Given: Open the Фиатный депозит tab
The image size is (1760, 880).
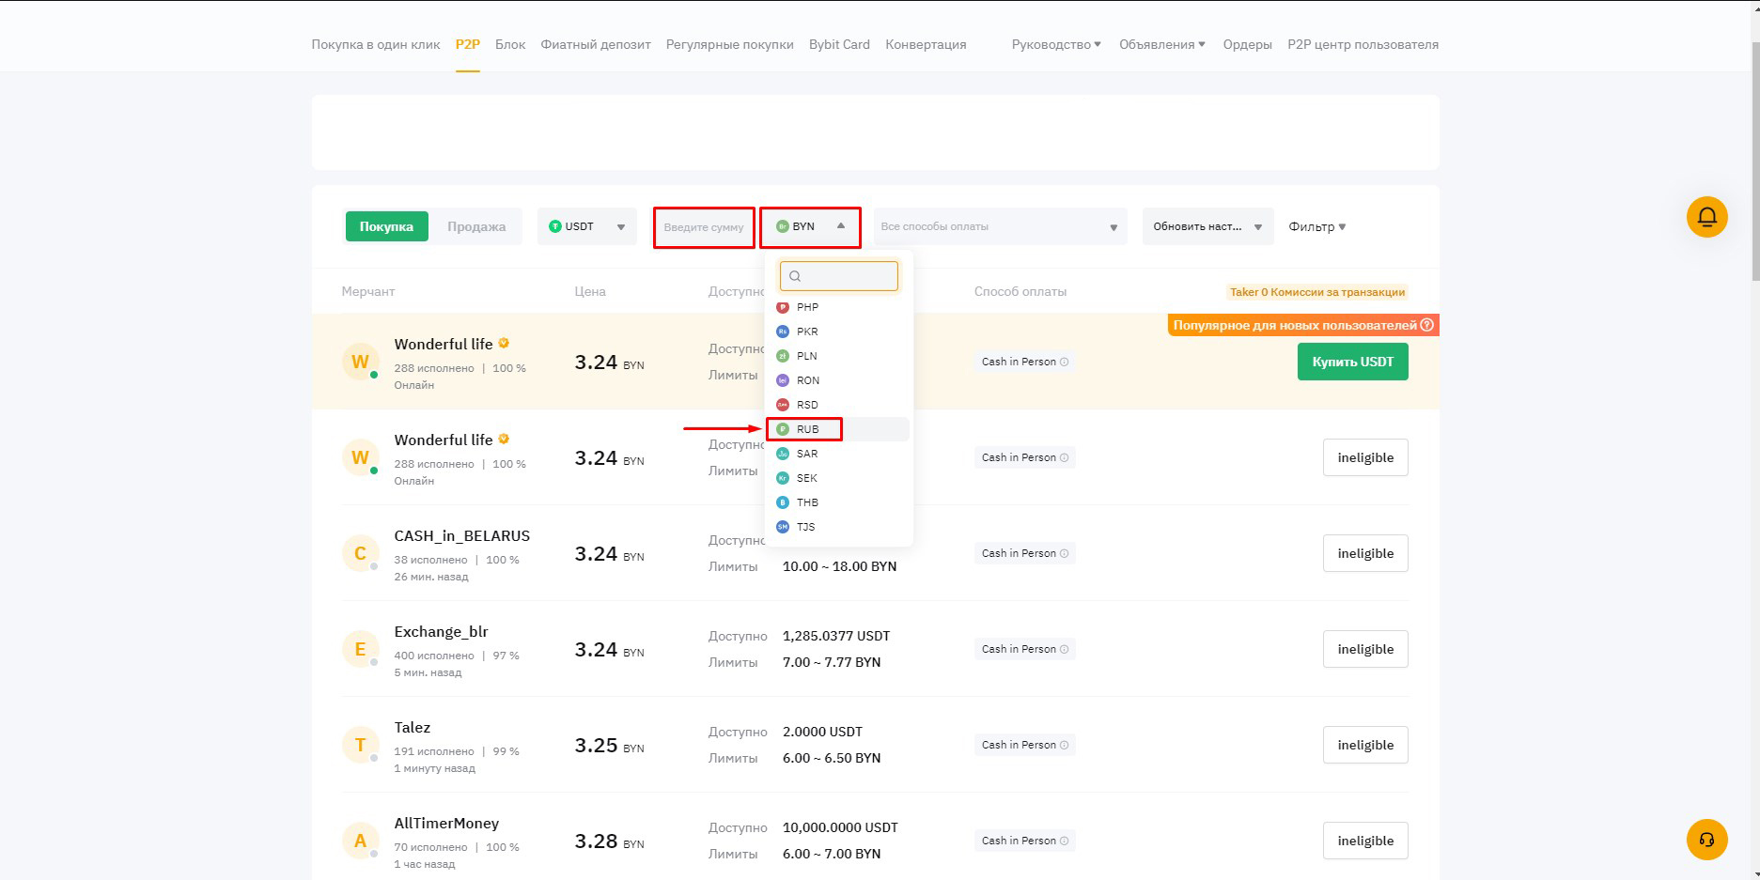Looking at the screenshot, I should [596, 44].
